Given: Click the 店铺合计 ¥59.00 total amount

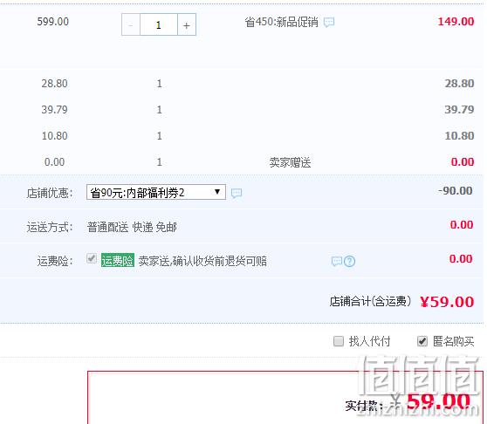Looking at the screenshot, I should point(447,301).
